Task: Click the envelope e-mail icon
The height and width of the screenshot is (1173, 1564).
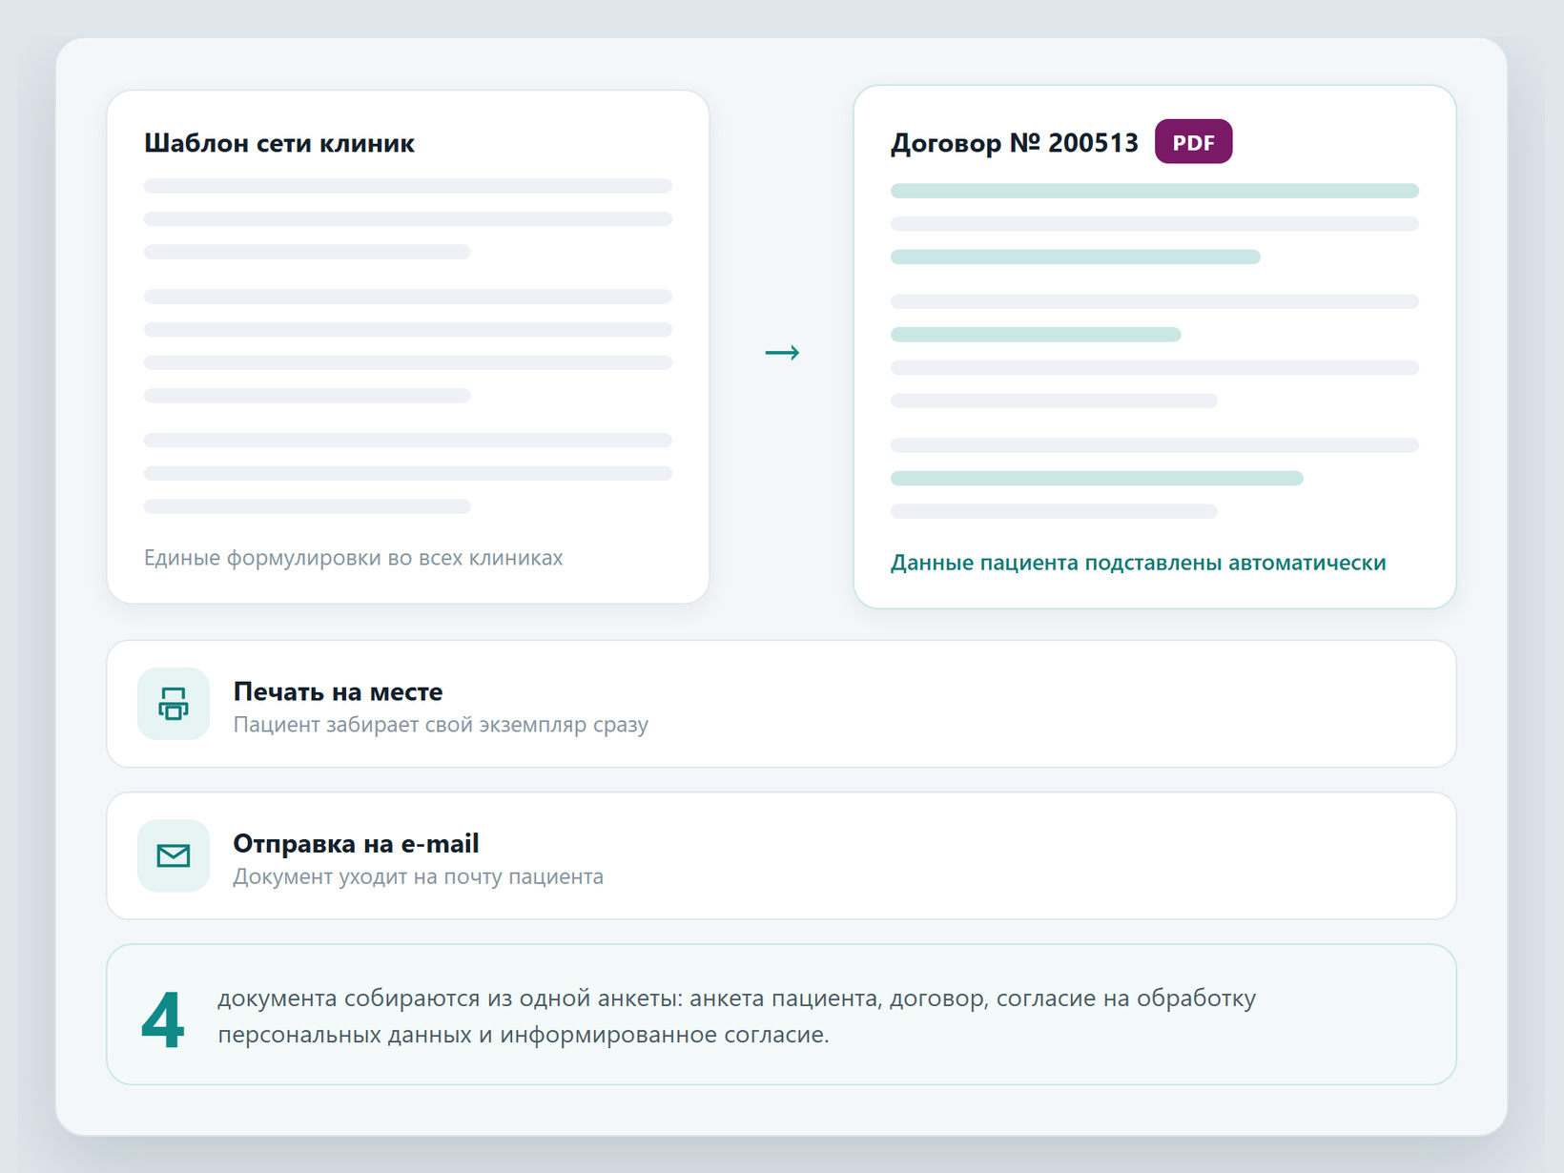Action: [x=174, y=855]
